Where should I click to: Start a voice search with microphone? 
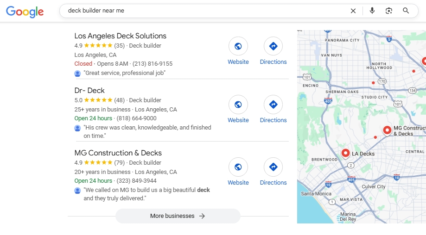[x=372, y=11]
